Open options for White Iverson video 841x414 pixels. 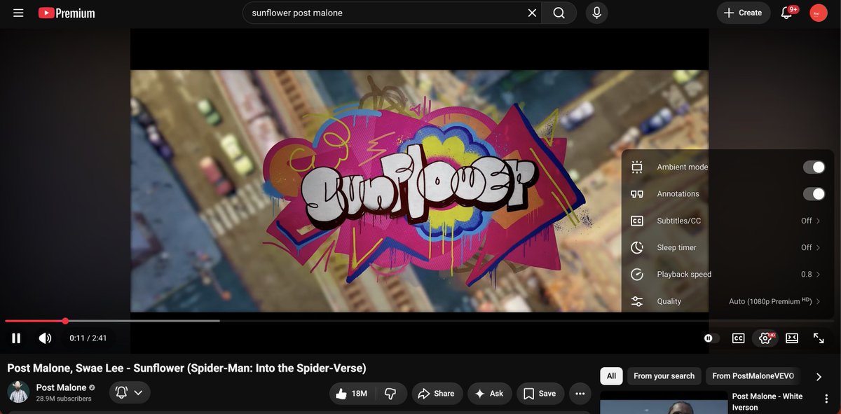point(826,399)
